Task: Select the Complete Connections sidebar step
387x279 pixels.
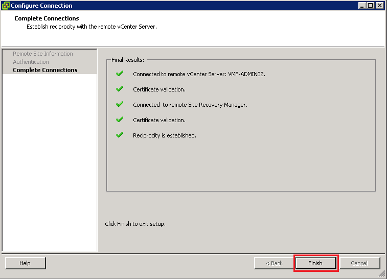Action: point(45,70)
